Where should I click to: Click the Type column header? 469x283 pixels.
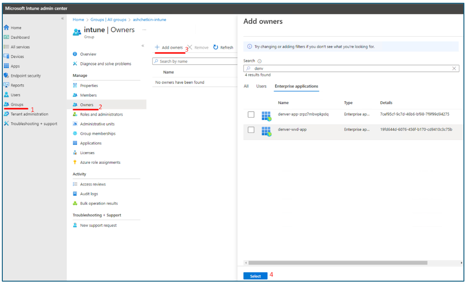(x=348, y=103)
